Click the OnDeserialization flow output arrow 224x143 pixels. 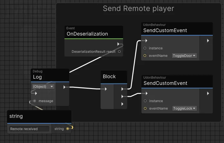click(119, 44)
